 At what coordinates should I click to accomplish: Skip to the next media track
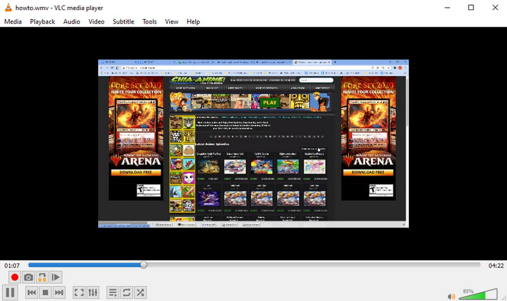point(59,292)
